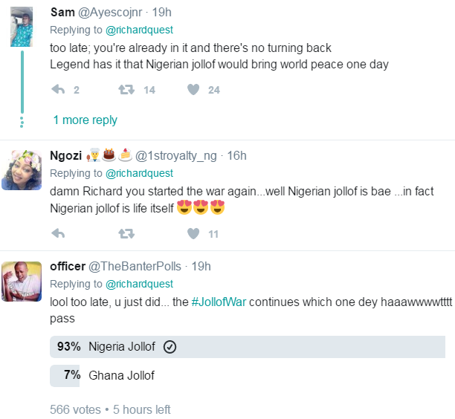455x419 pixels.
Task: Like Sam's tweet with 24 likes
Action: pyautogui.click(x=193, y=90)
